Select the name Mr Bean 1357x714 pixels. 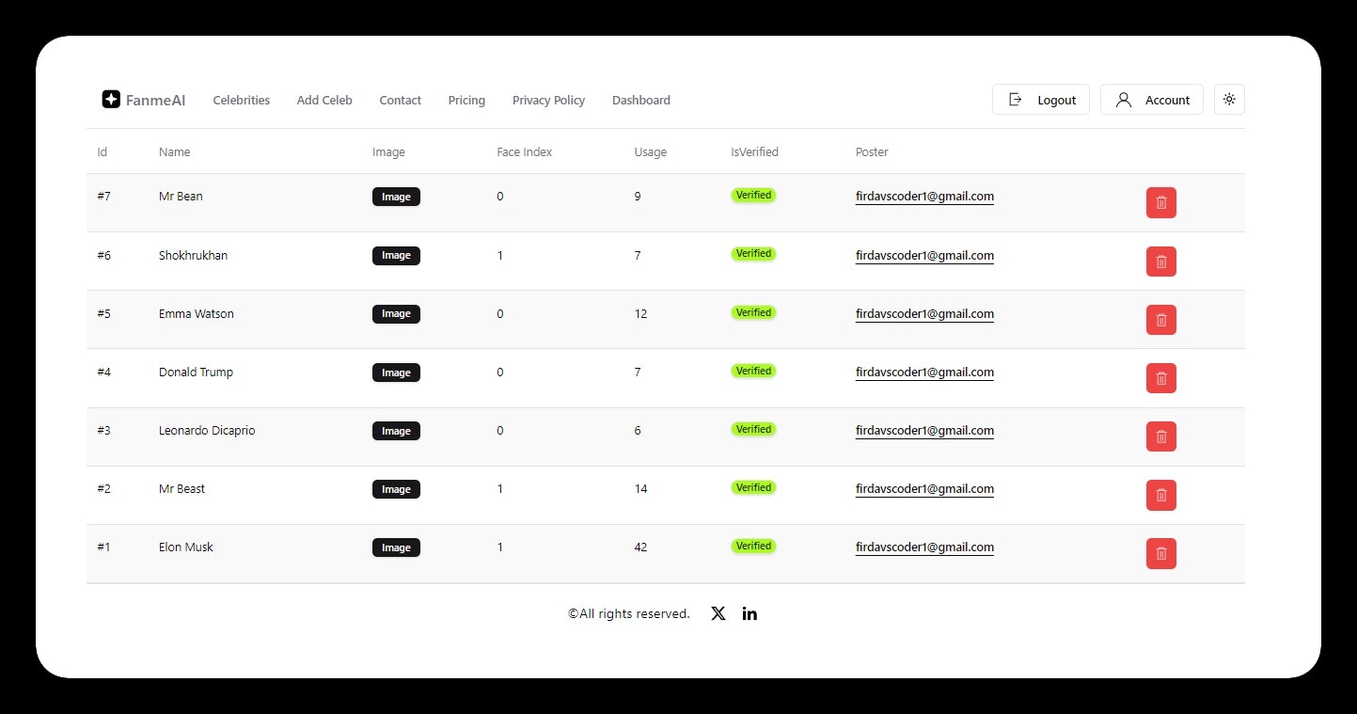click(181, 197)
